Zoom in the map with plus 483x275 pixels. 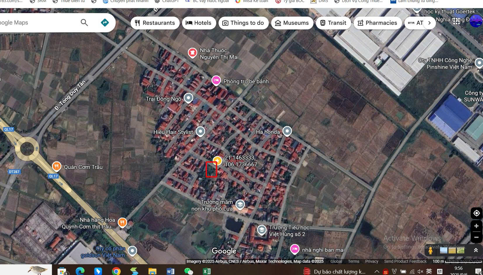(476, 226)
